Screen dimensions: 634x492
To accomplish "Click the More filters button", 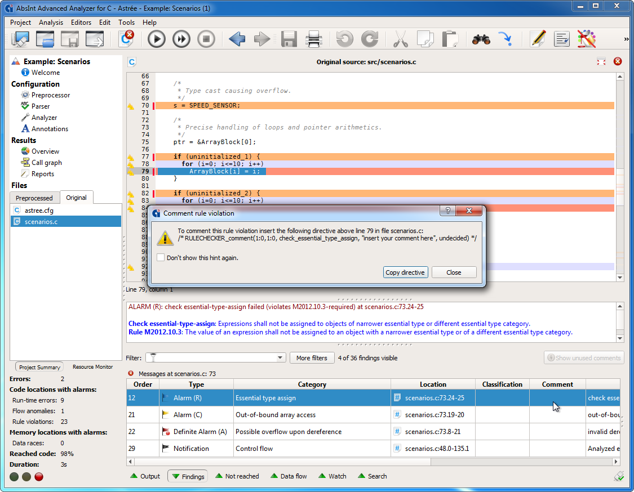I will (x=312, y=358).
